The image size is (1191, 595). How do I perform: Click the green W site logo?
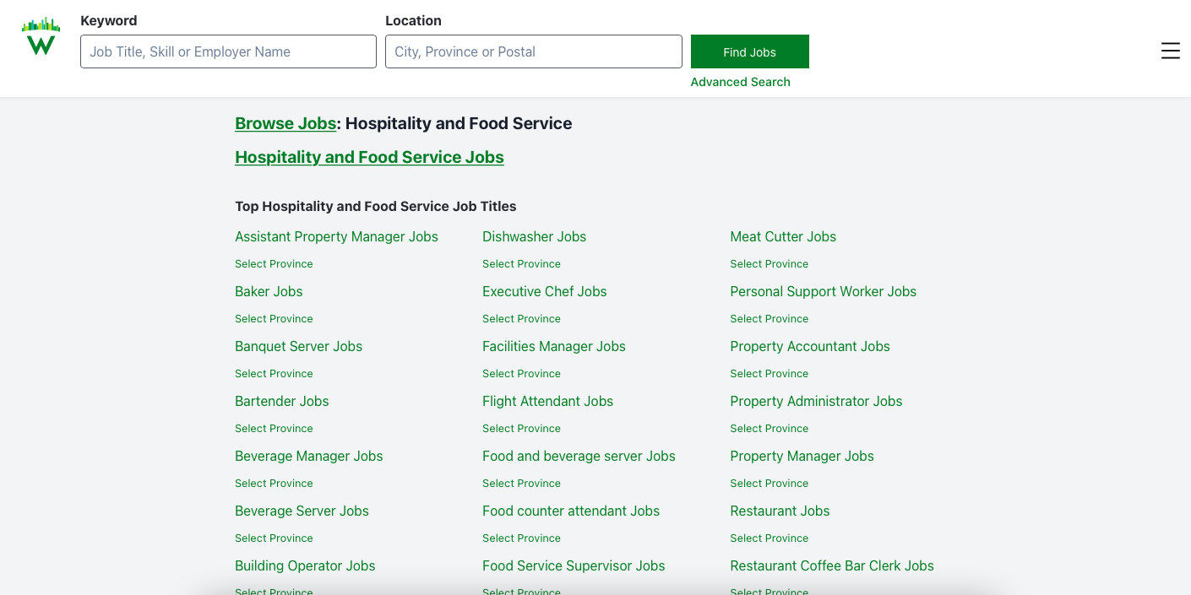[x=41, y=37]
